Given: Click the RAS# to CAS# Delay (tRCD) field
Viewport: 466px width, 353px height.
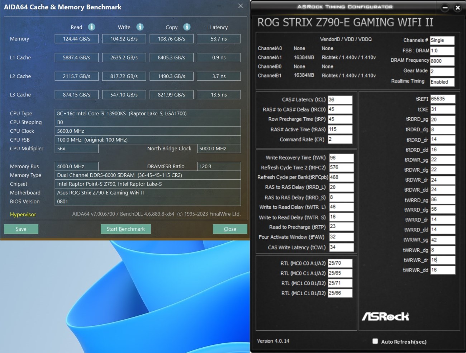Looking at the screenshot, I should coord(340,109).
